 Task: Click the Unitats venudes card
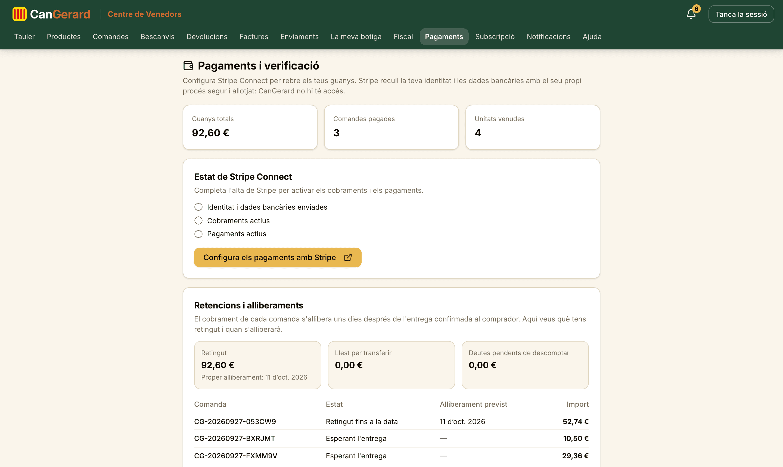coord(533,127)
